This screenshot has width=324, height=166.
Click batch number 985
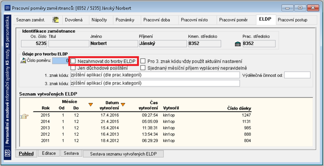248,128
